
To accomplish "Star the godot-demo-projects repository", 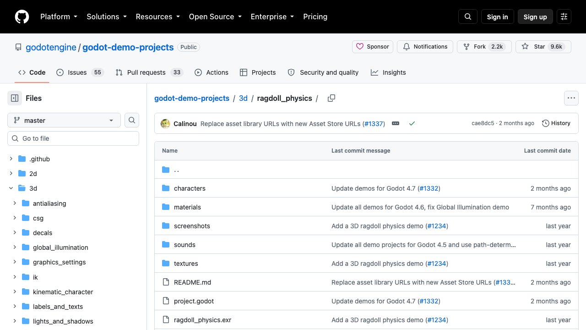I will tap(543, 47).
